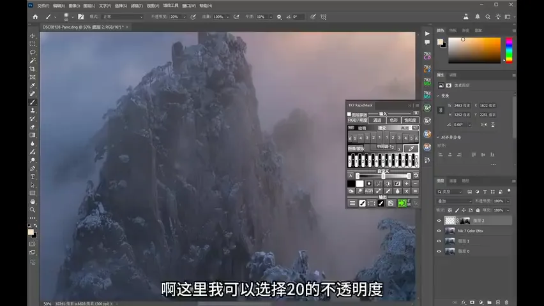Select the Clone Stamp tool
This screenshot has width=544, height=306.
click(x=33, y=110)
